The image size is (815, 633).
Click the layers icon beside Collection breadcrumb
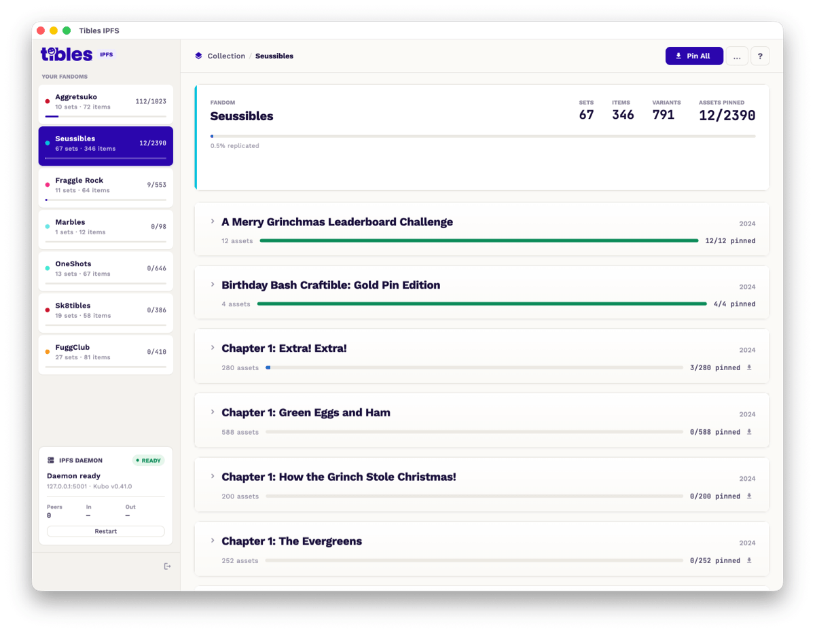198,56
